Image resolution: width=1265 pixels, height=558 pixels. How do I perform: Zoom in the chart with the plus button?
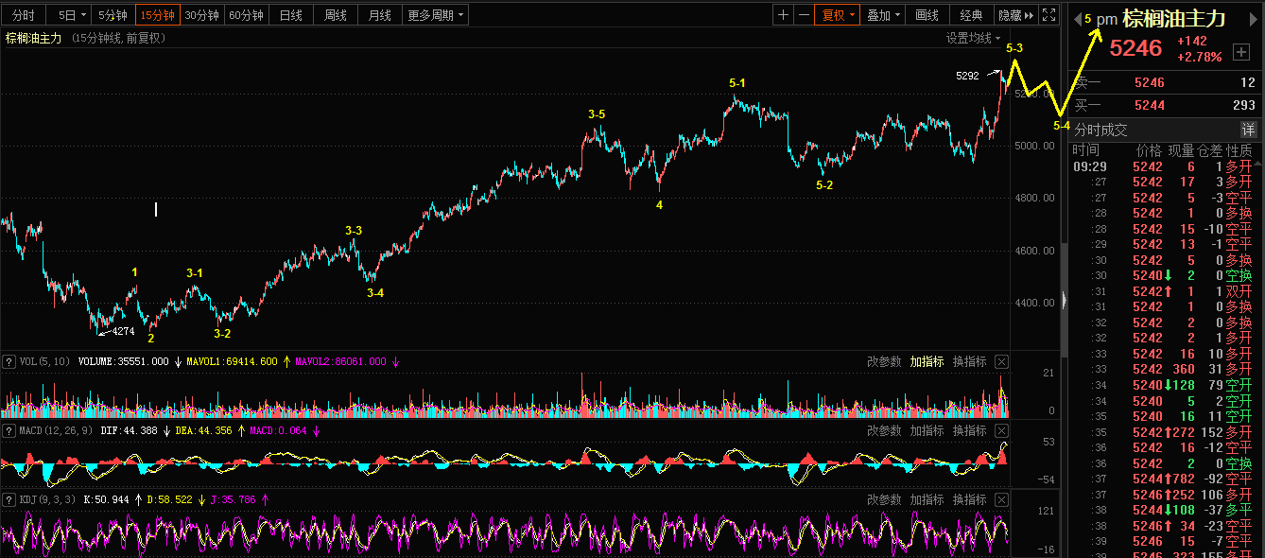tap(783, 15)
